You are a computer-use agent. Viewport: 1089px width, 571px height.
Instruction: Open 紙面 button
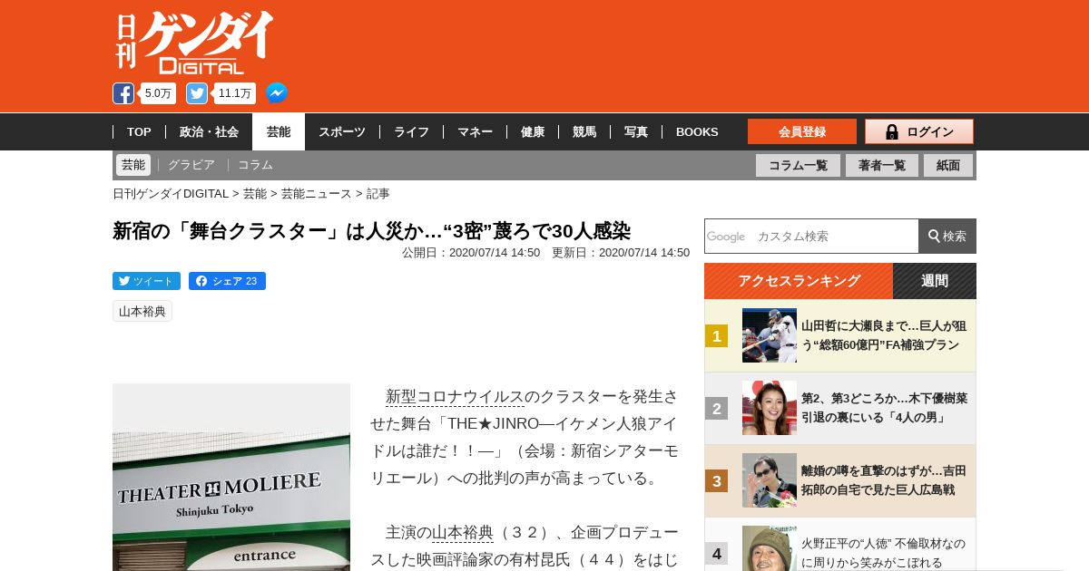click(948, 165)
